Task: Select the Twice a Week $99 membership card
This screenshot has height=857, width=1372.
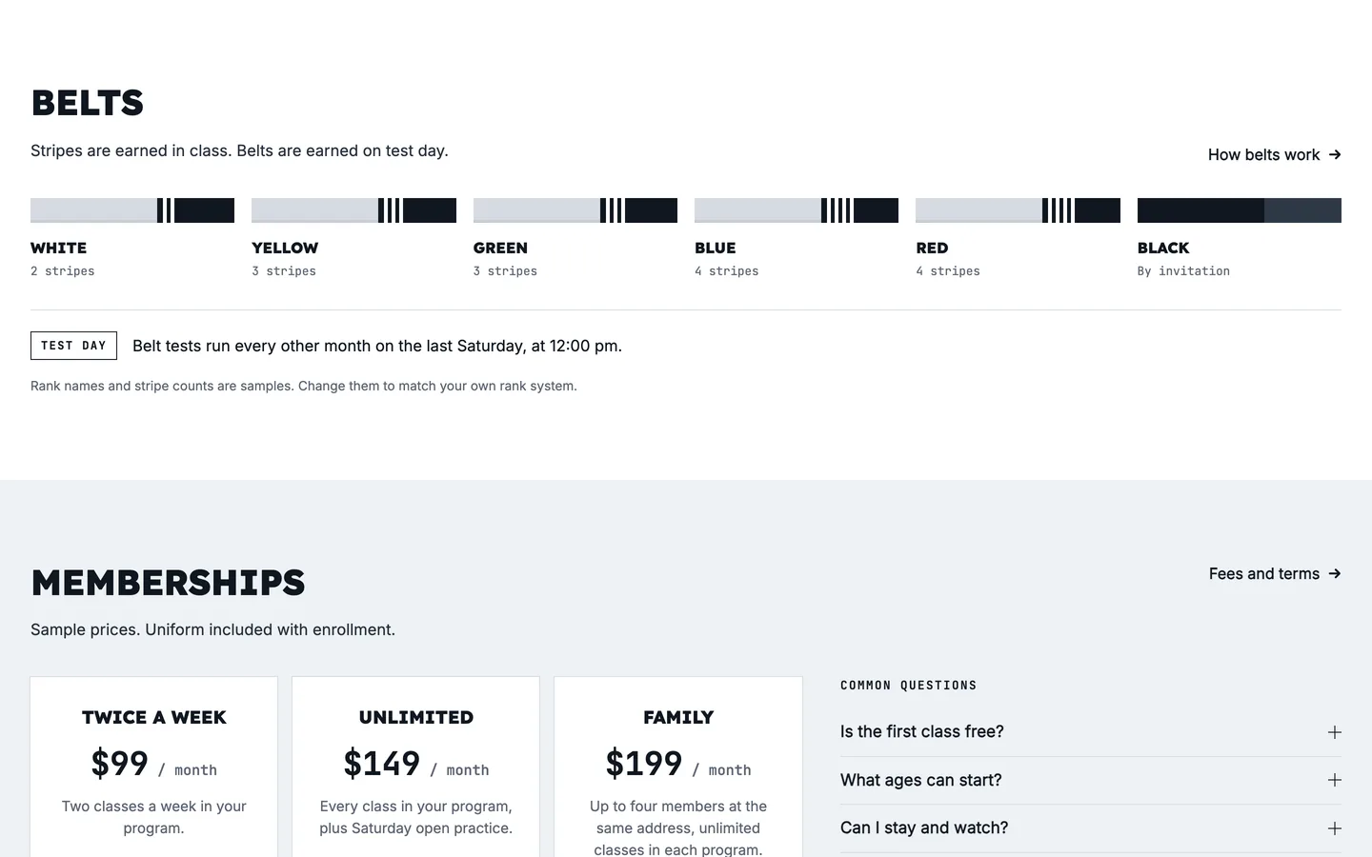Action: (154, 767)
